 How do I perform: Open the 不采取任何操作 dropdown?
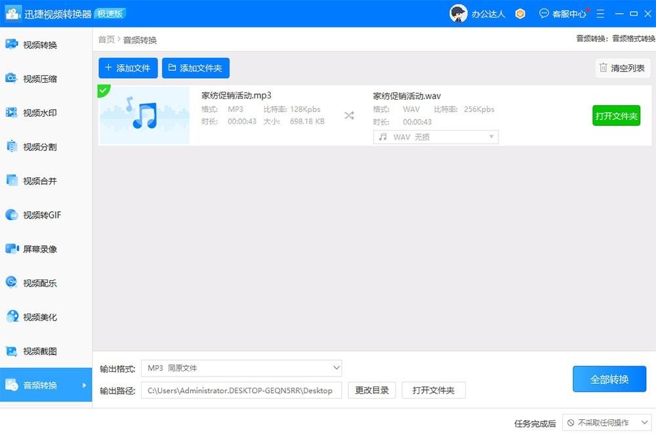[607, 423]
